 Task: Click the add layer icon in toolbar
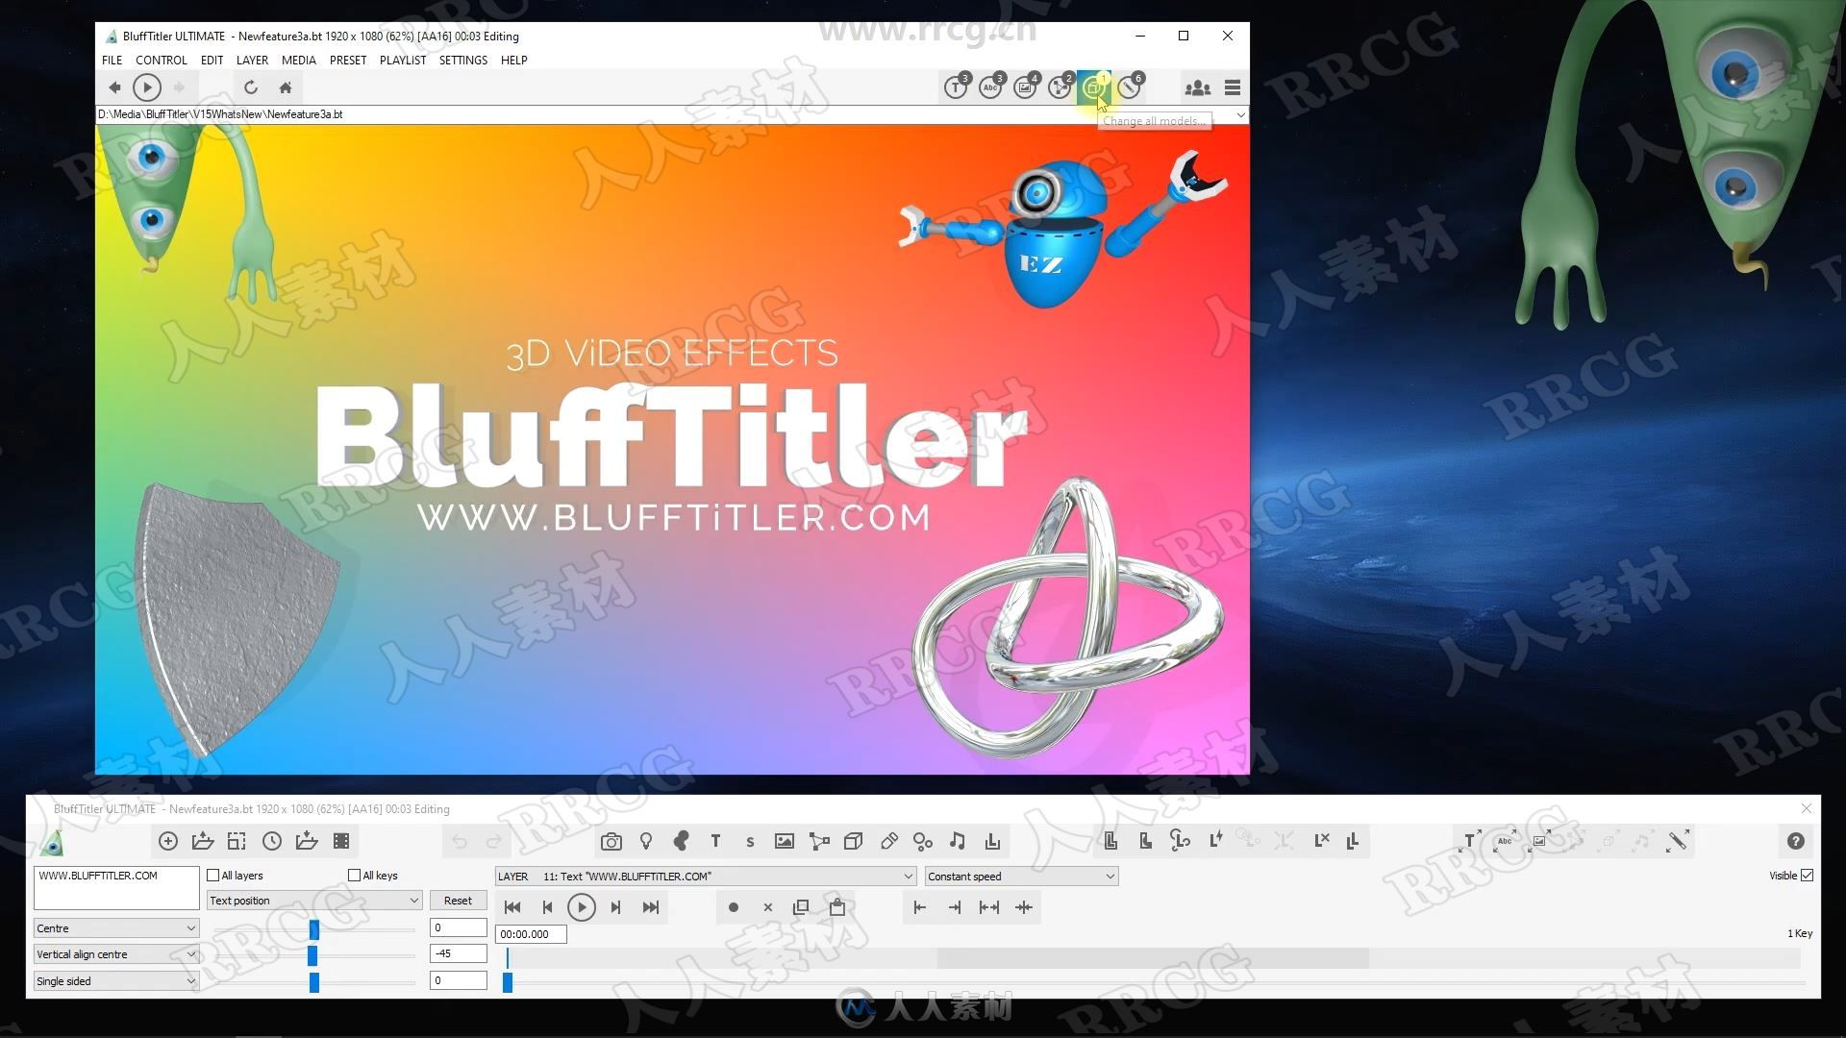coord(166,840)
